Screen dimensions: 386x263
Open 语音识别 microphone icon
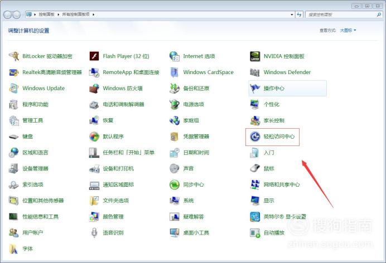pyautogui.click(x=94, y=233)
